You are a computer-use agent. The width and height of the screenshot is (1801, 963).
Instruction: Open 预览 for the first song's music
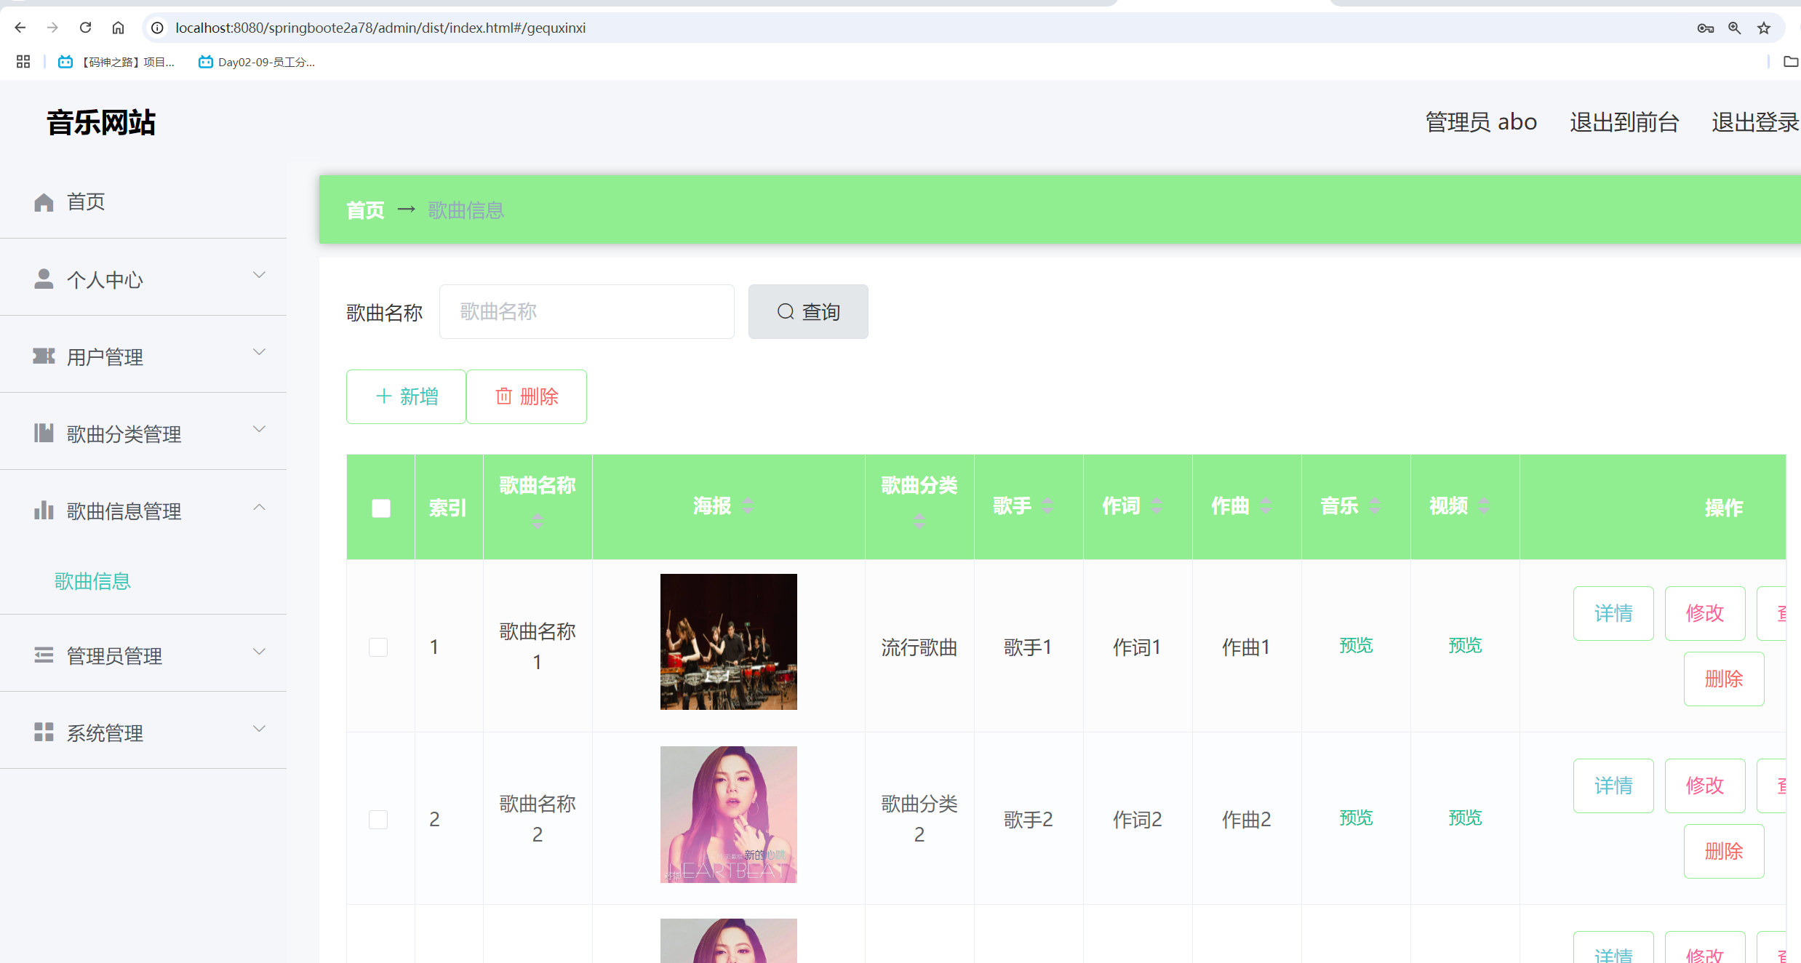1355,646
